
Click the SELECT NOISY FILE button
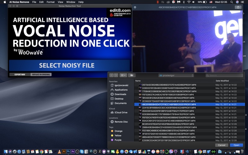click(x=69, y=65)
